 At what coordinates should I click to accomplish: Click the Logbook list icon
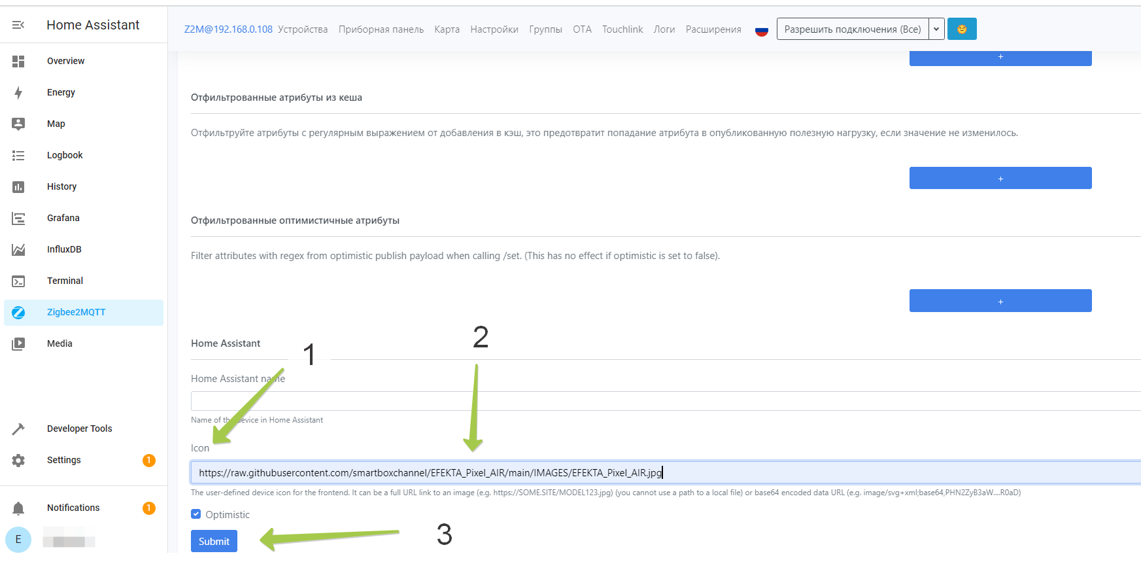tap(18, 155)
